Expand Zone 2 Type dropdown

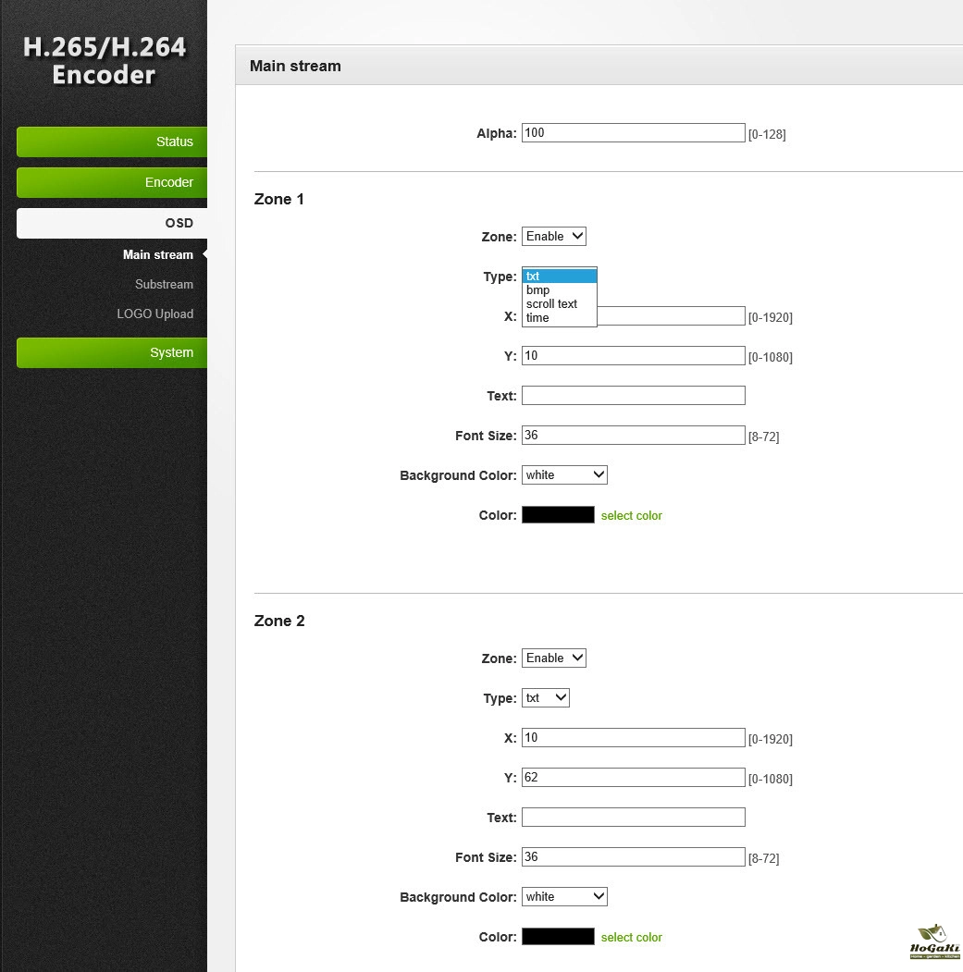[545, 697]
